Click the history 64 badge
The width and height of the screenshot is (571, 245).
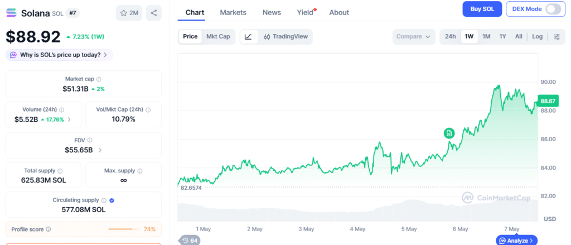point(189,241)
